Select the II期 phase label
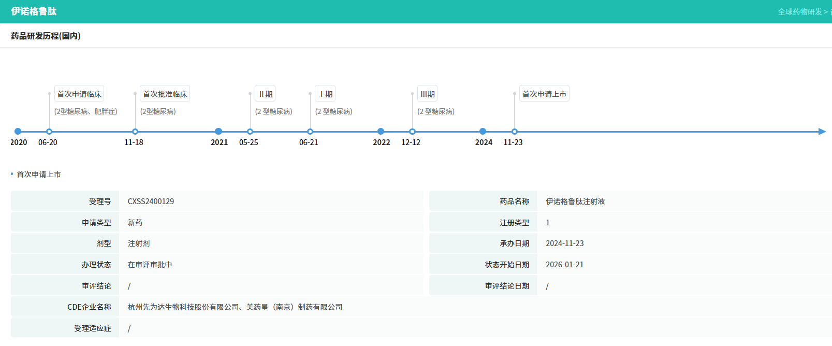Viewport: 832px width, 346px height. [x=266, y=94]
